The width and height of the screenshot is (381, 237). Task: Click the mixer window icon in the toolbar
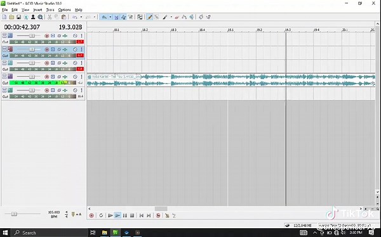point(140,17)
